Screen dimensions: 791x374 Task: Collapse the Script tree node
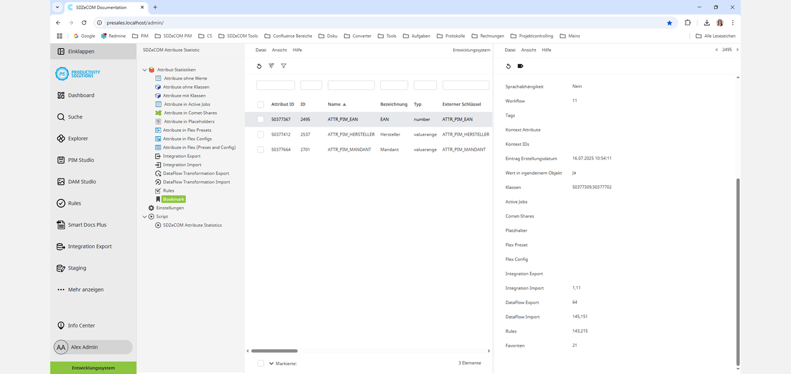coord(145,217)
